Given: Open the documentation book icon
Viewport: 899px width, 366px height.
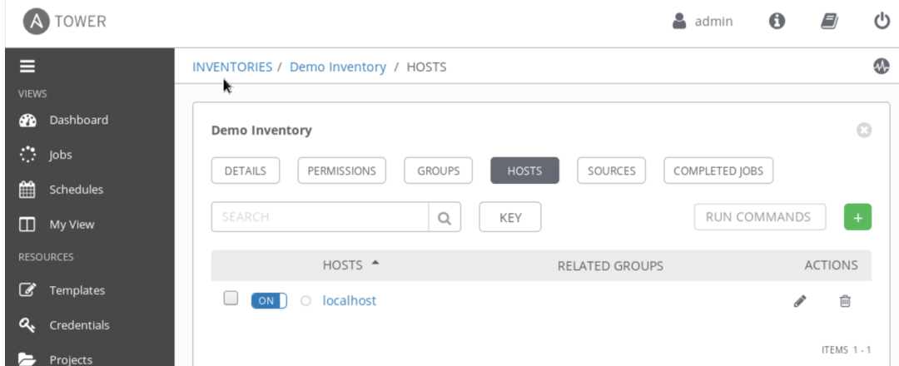Looking at the screenshot, I should 829,22.
